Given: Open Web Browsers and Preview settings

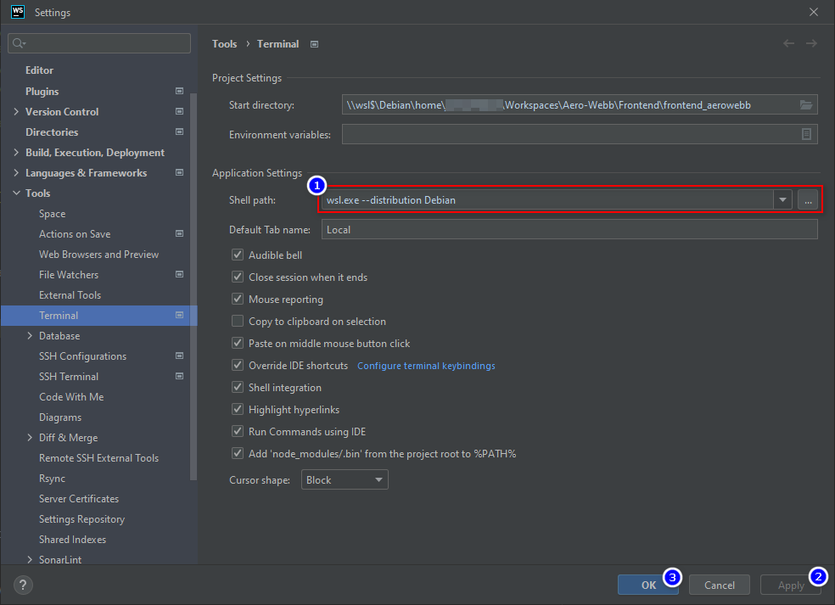Looking at the screenshot, I should (x=98, y=254).
